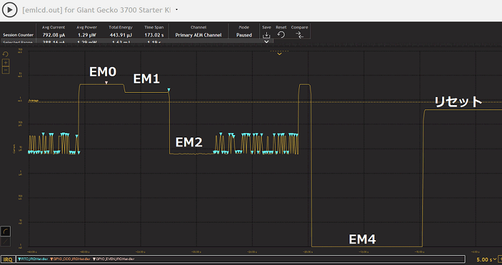Viewport: 502px width, 265px height.
Task: Open the dropdown next to the emlcd.out title
Action: [177, 10]
